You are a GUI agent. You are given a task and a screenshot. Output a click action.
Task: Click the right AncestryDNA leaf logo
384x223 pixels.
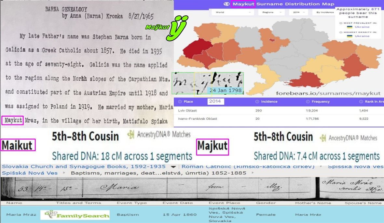[323, 138]
